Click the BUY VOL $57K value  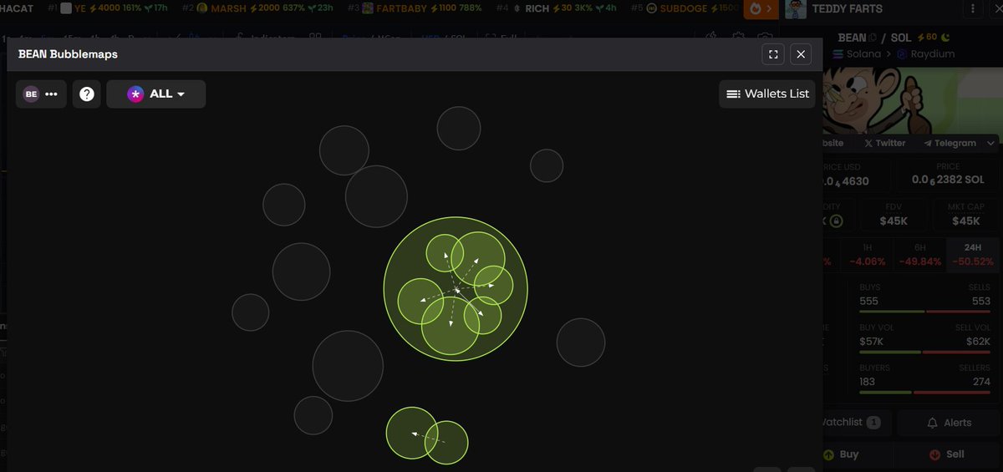[x=873, y=341]
